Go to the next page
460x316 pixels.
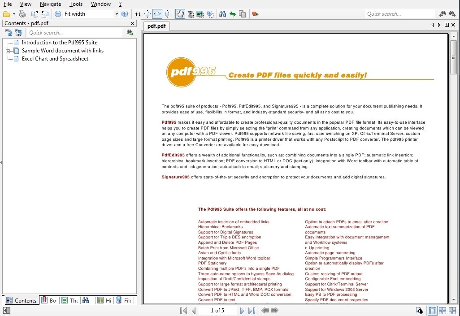242,311
